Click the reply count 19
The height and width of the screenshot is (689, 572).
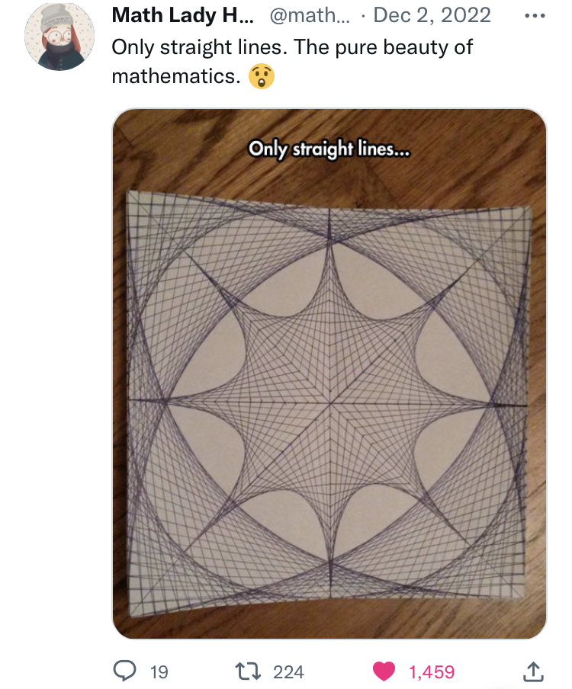coord(159,671)
